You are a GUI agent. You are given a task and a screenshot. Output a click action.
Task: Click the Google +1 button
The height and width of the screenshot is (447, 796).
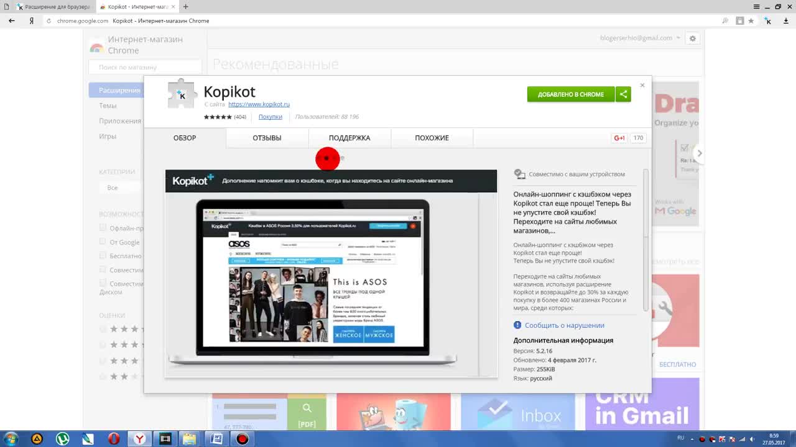[x=619, y=138]
